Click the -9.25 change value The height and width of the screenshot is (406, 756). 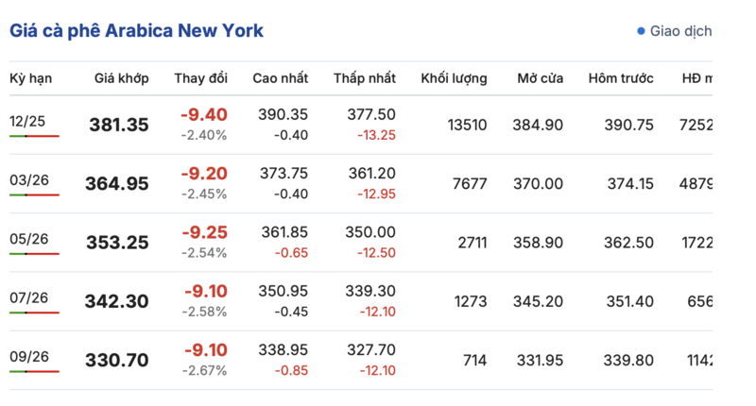click(x=204, y=232)
